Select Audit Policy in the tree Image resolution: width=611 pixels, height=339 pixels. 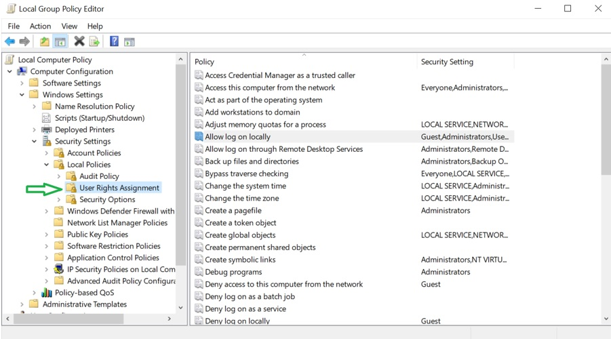click(x=99, y=176)
